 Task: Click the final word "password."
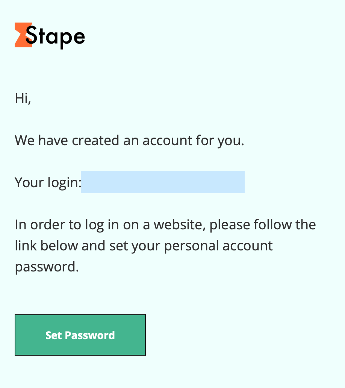click(47, 267)
